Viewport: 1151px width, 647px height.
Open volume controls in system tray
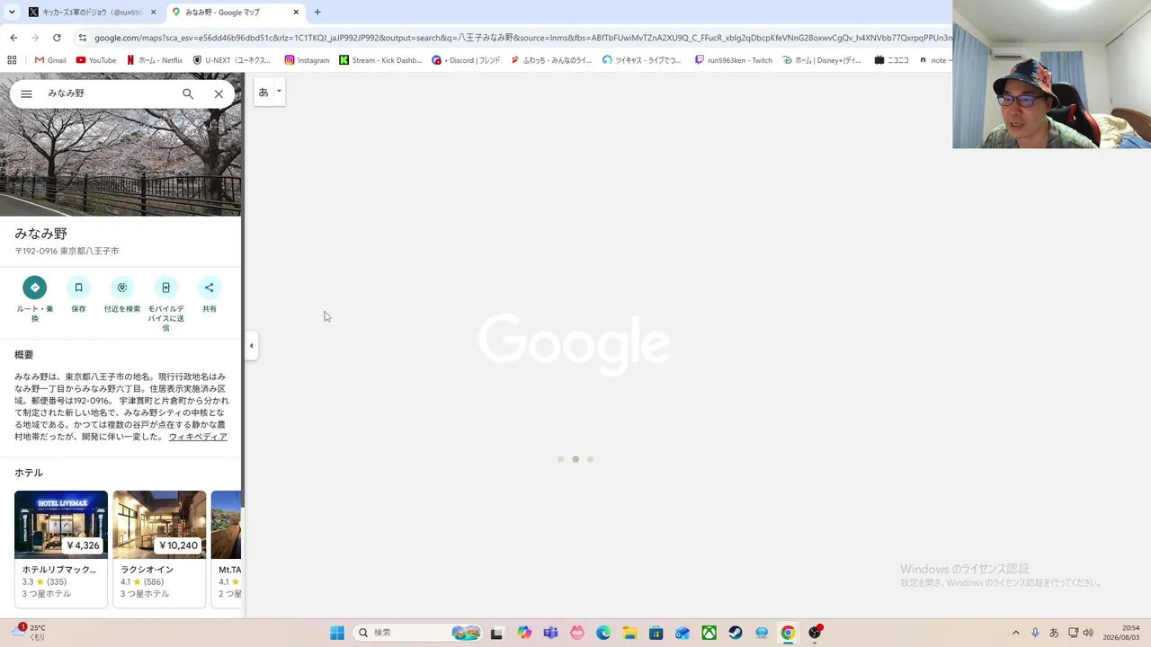point(1088,633)
